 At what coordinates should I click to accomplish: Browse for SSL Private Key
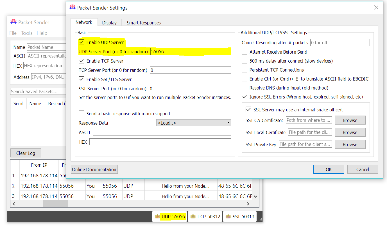pyautogui.click(x=350, y=144)
